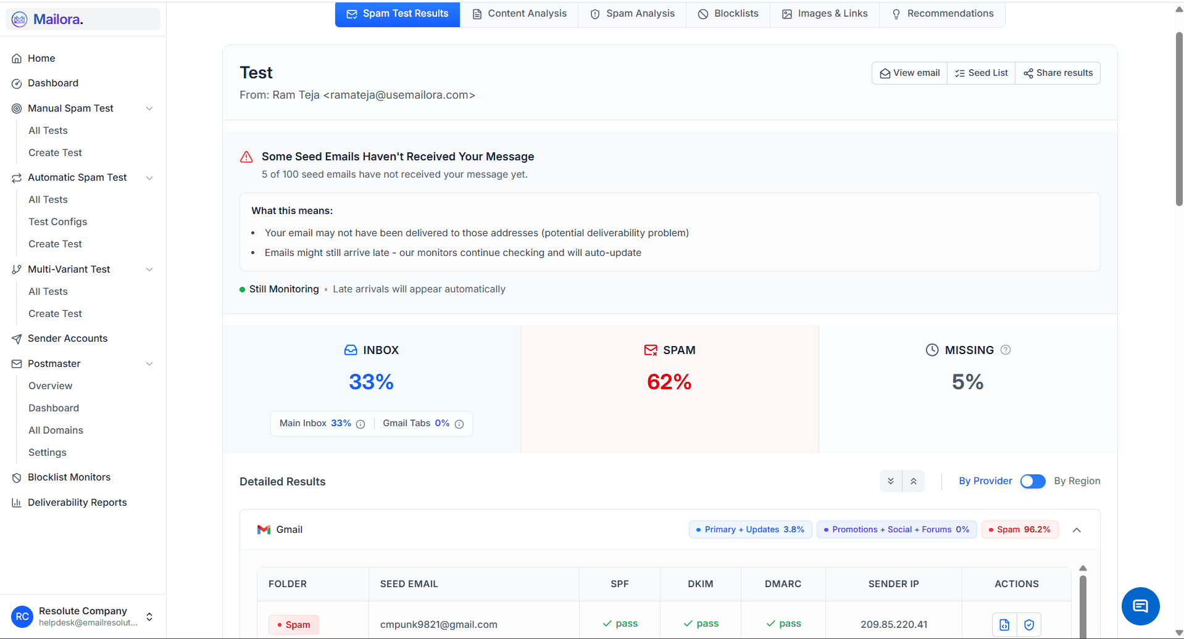
Task: Click the Spam 96.2% badge
Action: tap(1019, 529)
